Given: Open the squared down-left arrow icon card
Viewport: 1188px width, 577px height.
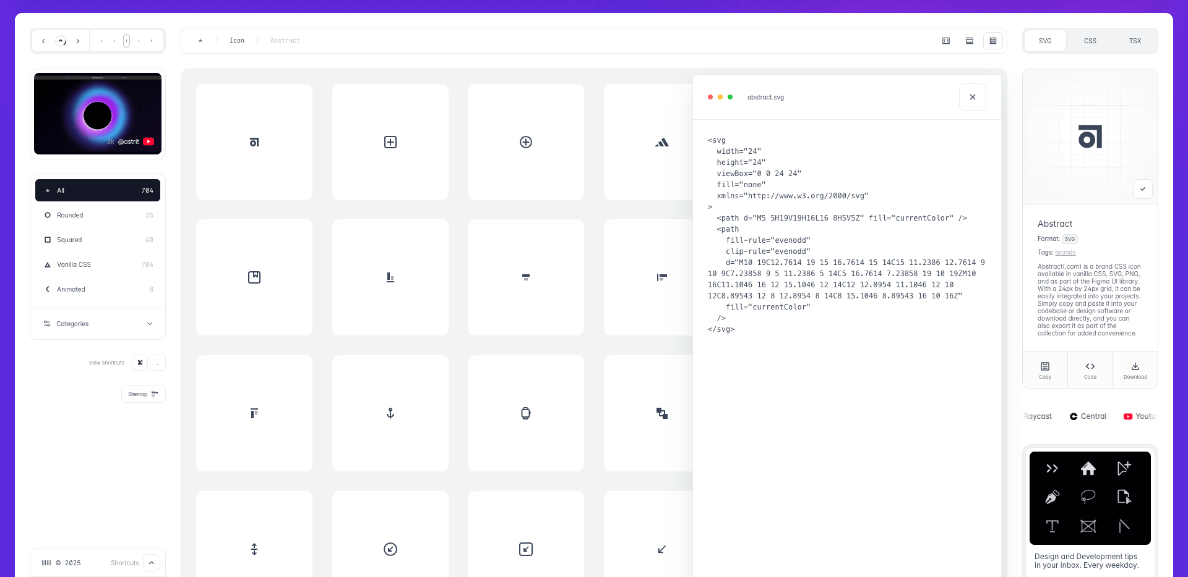Looking at the screenshot, I should pos(526,534).
